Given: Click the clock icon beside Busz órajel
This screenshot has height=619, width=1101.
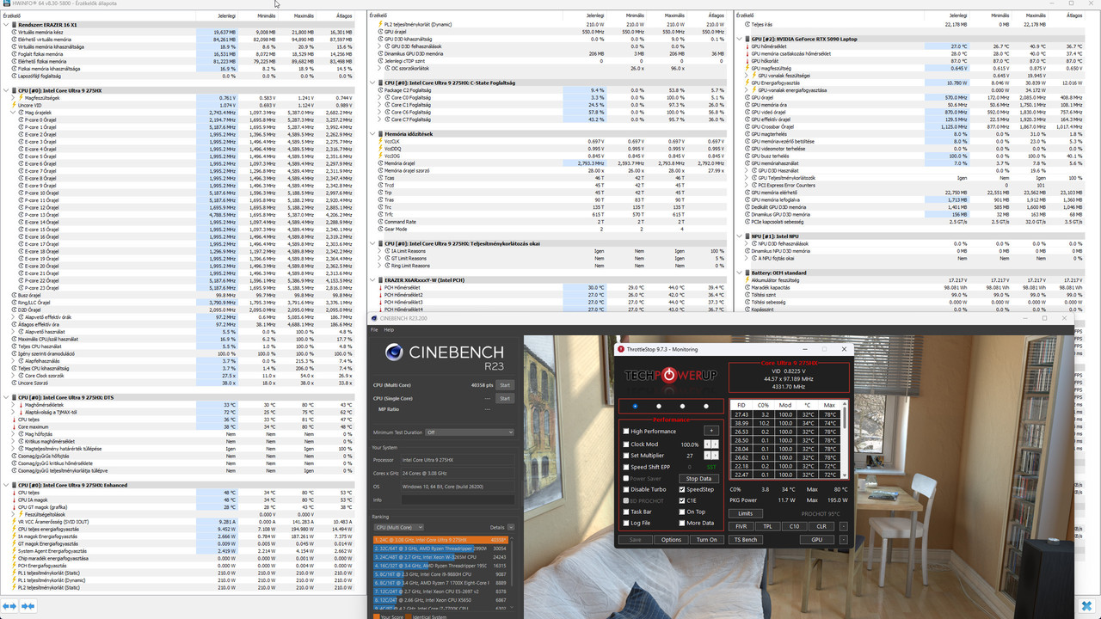Looking at the screenshot, I should [14, 295].
